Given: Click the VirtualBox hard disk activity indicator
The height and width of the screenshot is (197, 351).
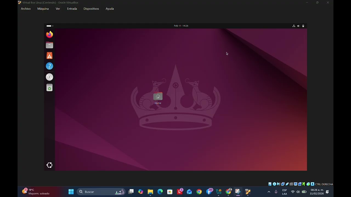Looking at the screenshot, I should click(x=270, y=184).
